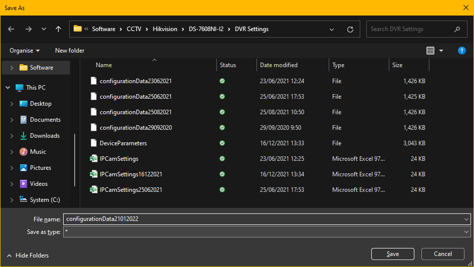Open the Save as type dropdown
Viewport: 474px width, 267px height.
pos(466,232)
